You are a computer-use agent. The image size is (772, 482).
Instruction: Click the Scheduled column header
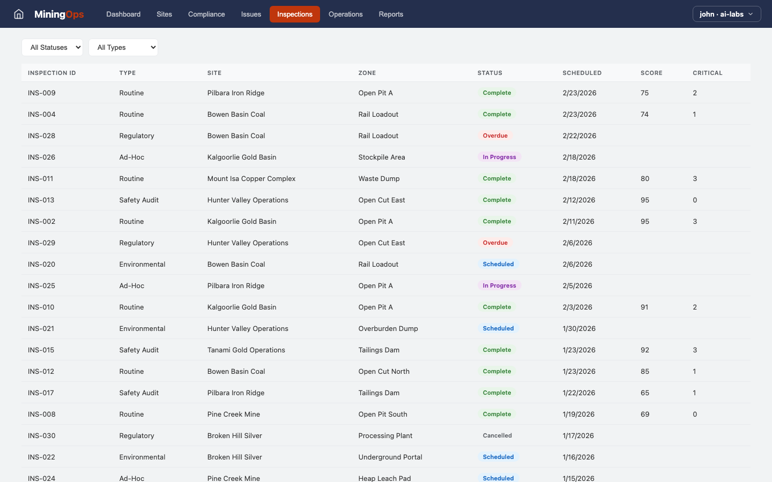point(582,73)
